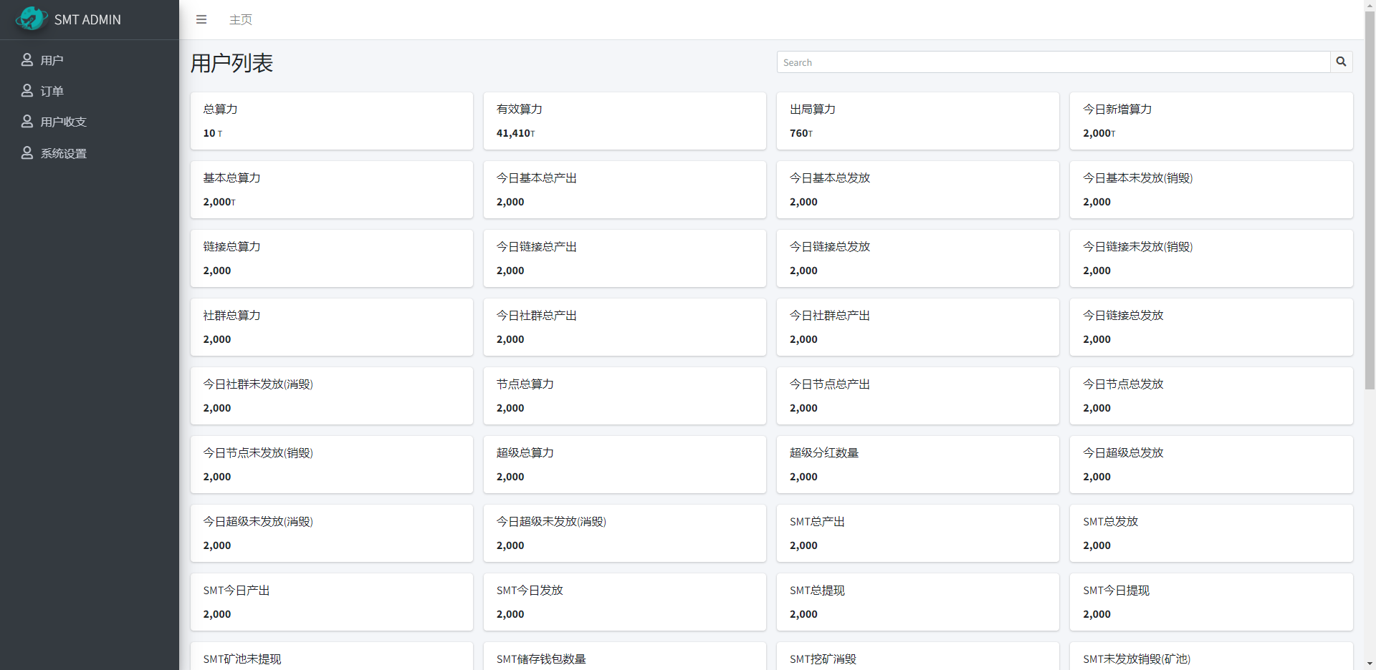
Task: Click the scrollbar down arrow
Action: tap(1370, 664)
